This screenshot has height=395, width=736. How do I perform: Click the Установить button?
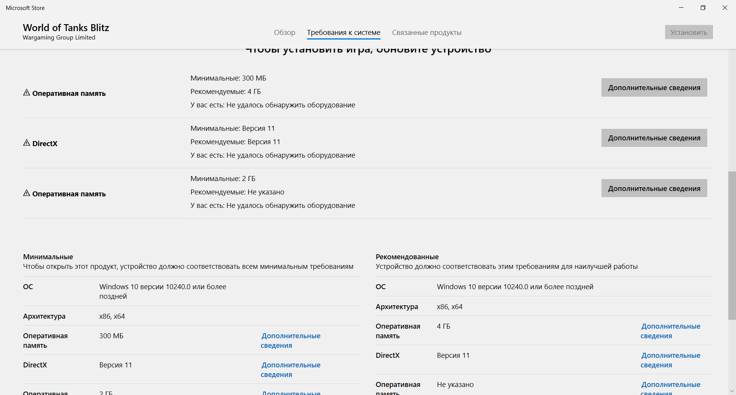point(689,32)
